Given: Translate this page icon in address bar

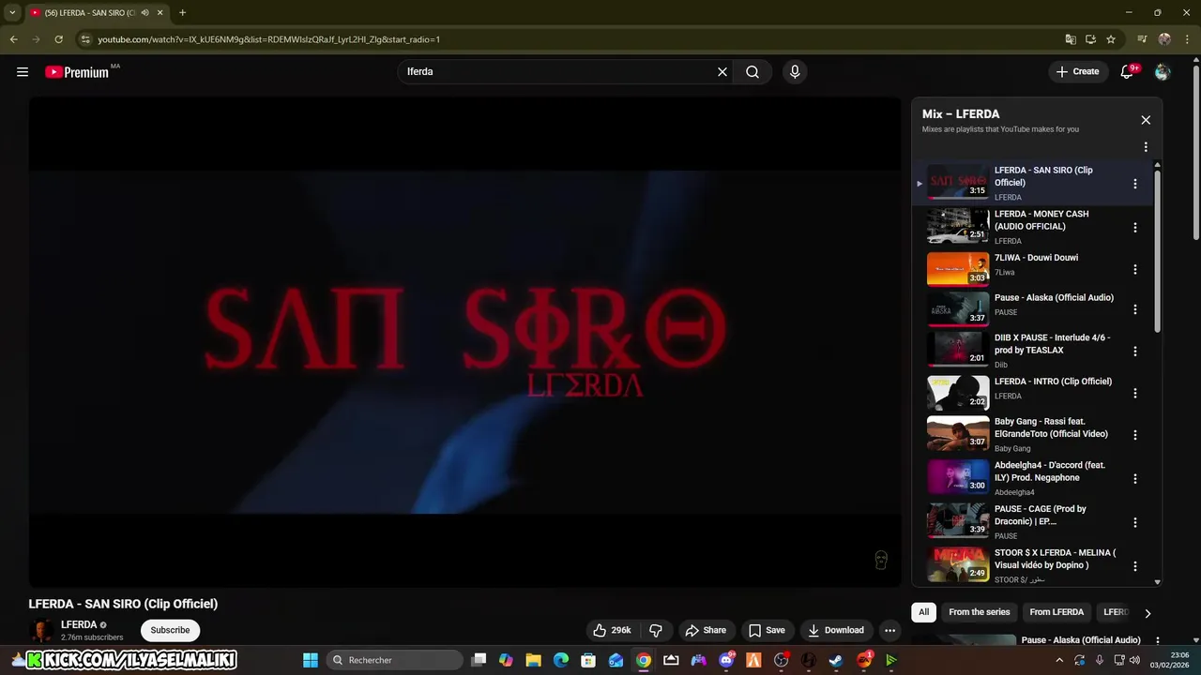Looking at the screenshot, I should [1071, 39].
